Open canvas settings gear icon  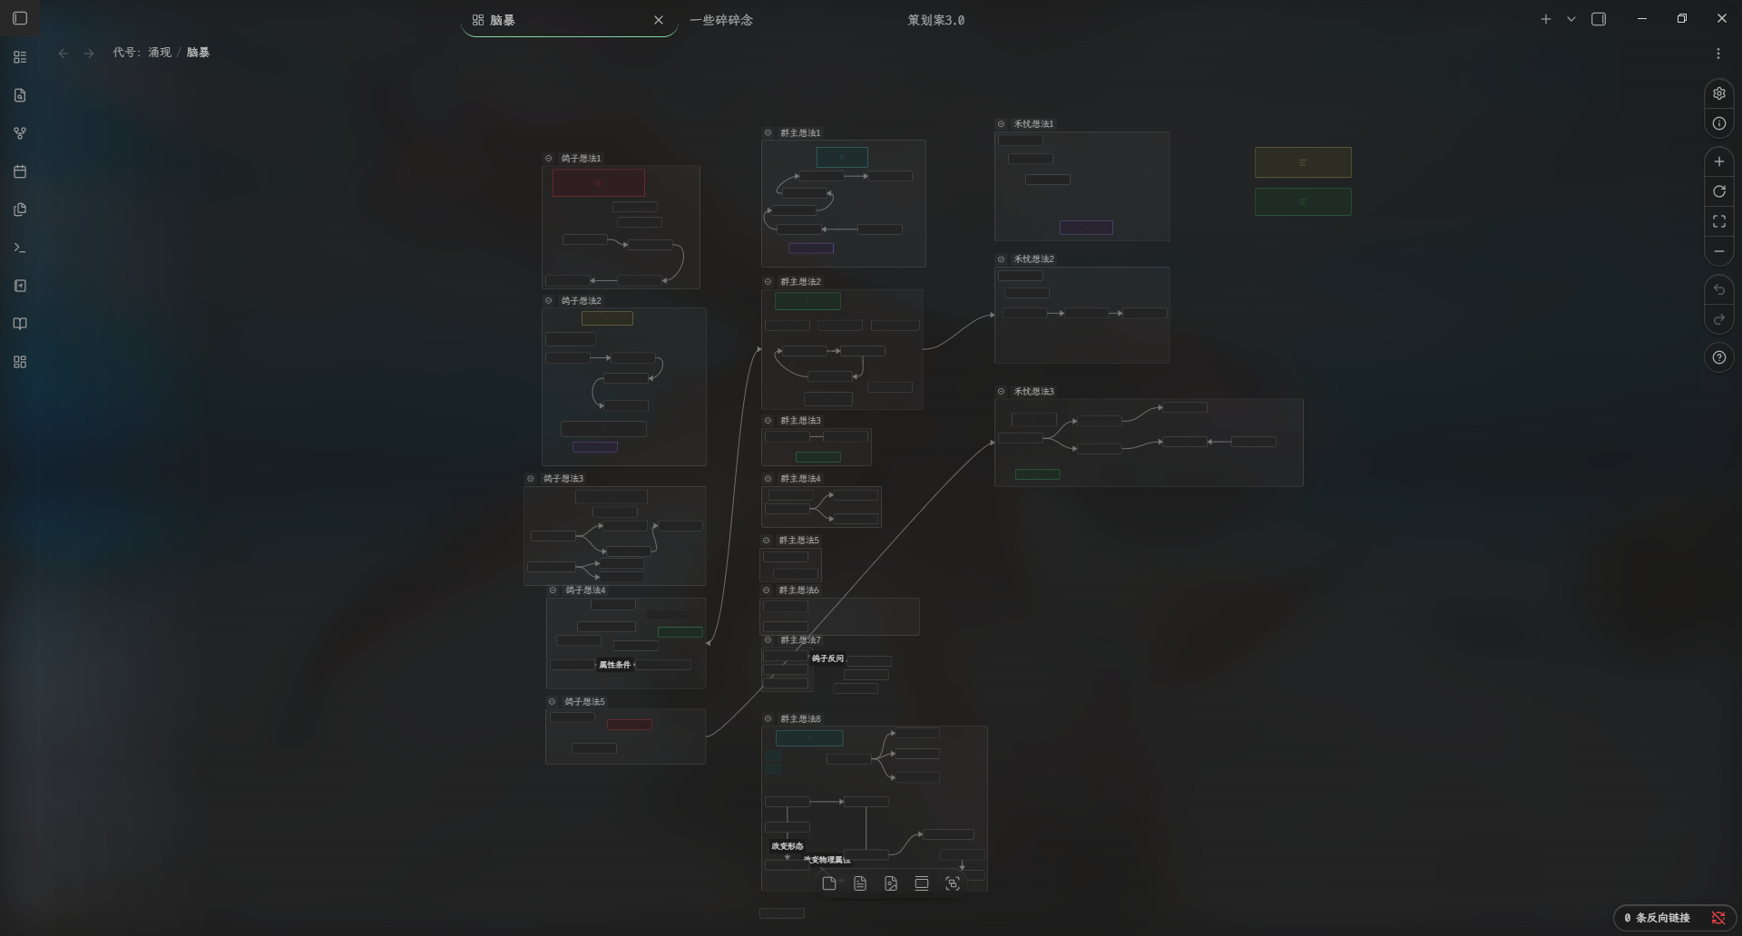coord(1718,93)
